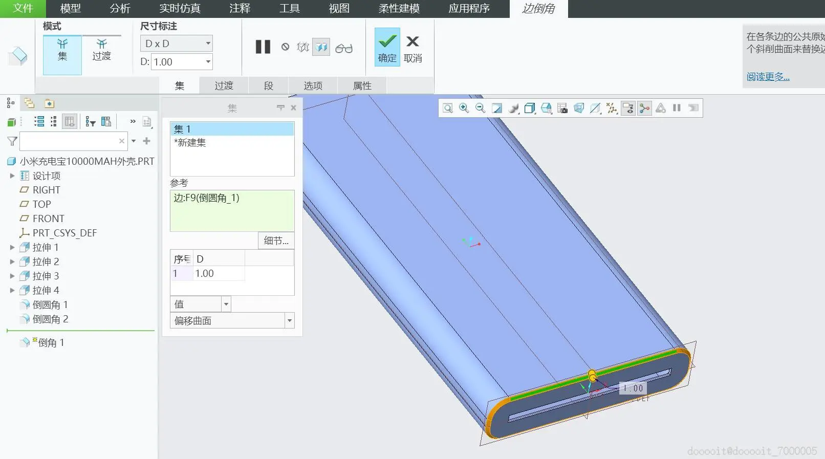Image resolution: width=825 pixels, height=459 pixels.
Task: Open the 阅读更多 help link
Action: pos(767,77)
